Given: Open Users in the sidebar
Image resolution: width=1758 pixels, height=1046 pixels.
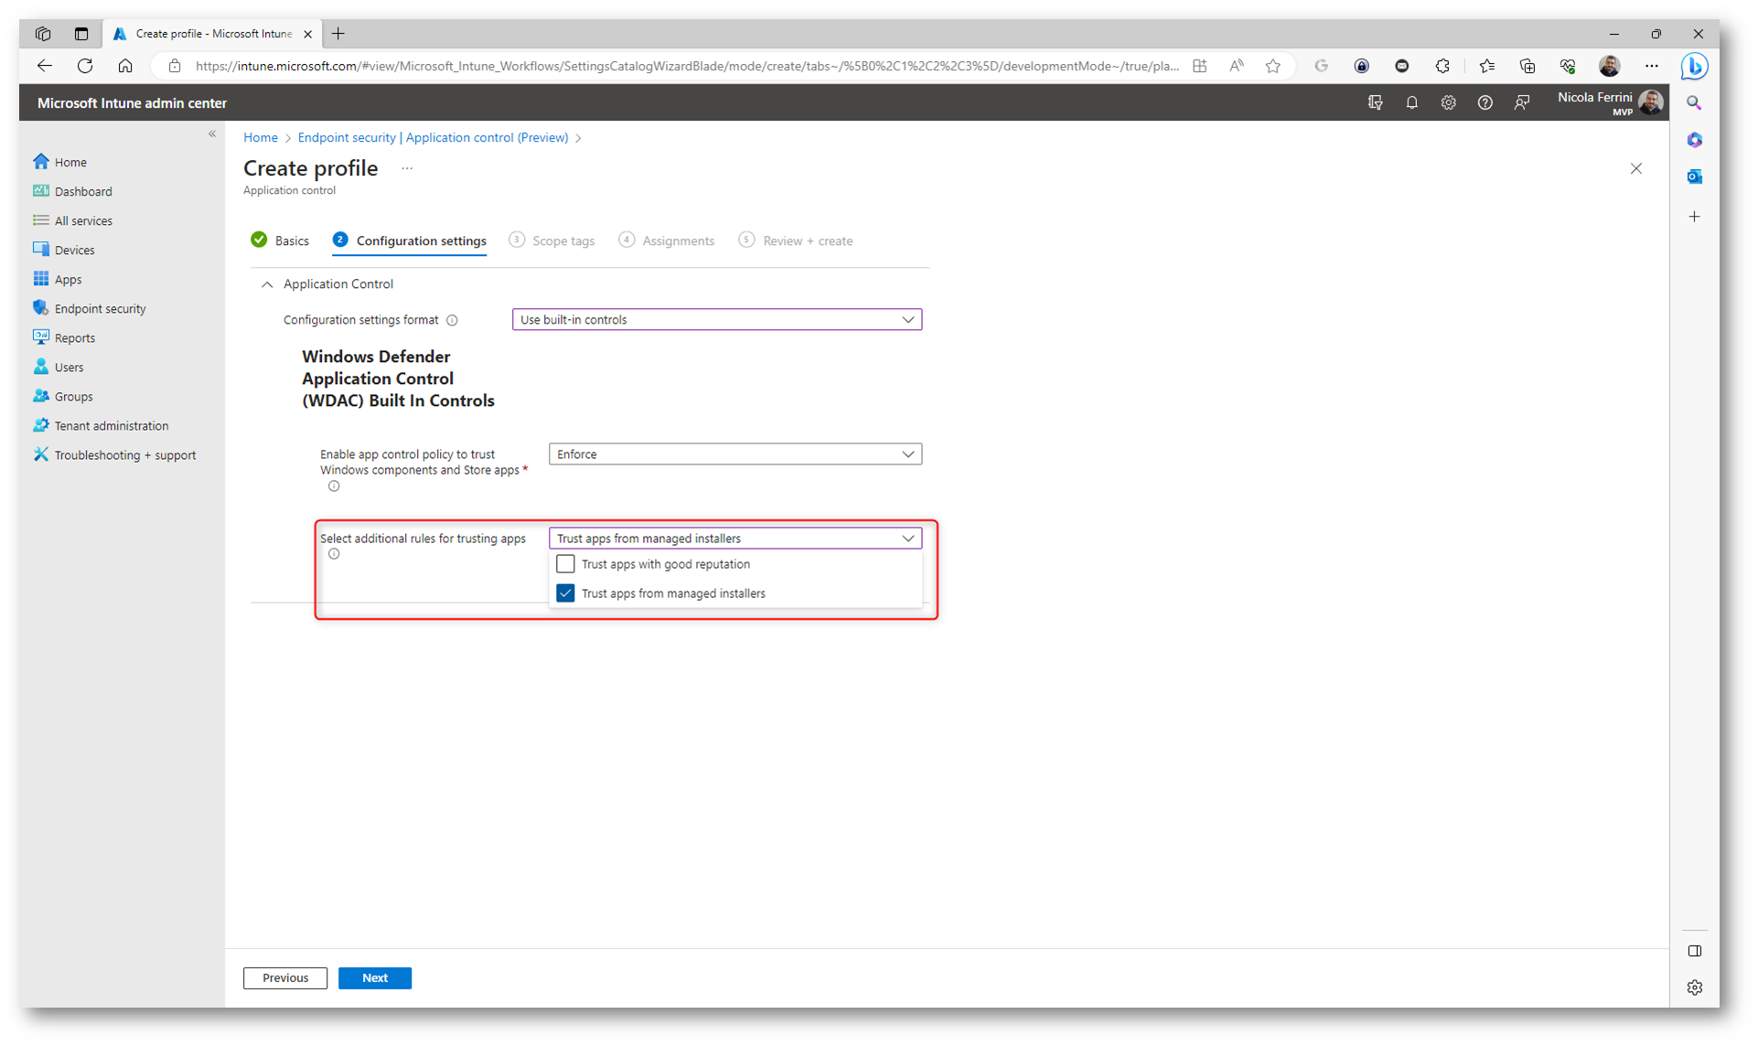Looking at the screenshot, I should click(59, 367).
